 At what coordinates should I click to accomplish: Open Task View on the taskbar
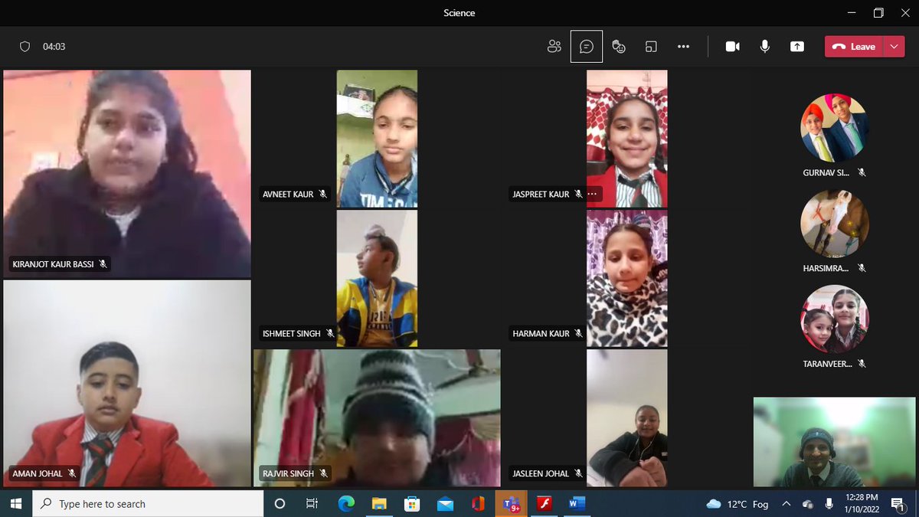[312, 503]
